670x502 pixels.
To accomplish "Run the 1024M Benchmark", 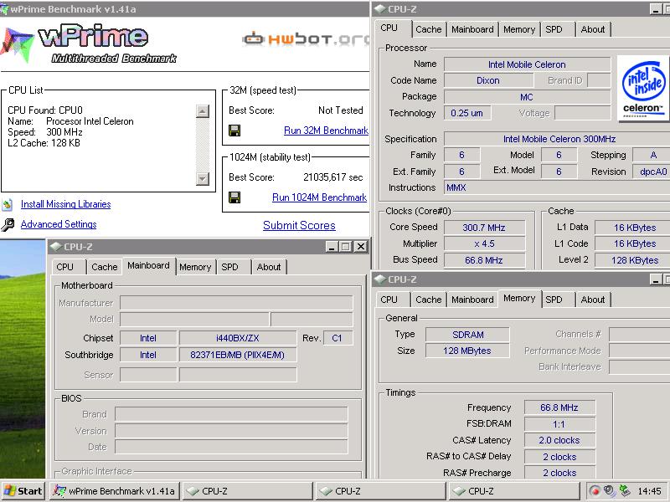I will 319,197.
